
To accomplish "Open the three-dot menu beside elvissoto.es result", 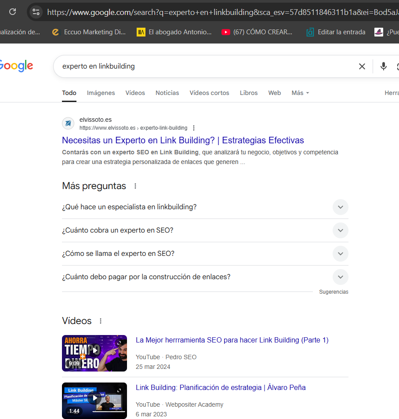I will coord(194,128).
